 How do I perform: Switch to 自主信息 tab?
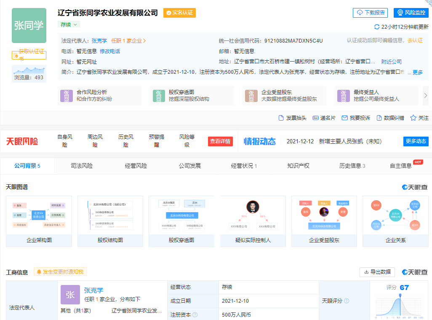click(x=401, y=166)
